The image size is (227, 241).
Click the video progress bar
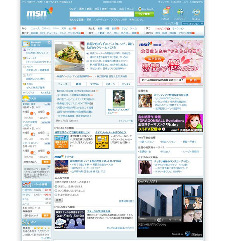coord(159,217)
